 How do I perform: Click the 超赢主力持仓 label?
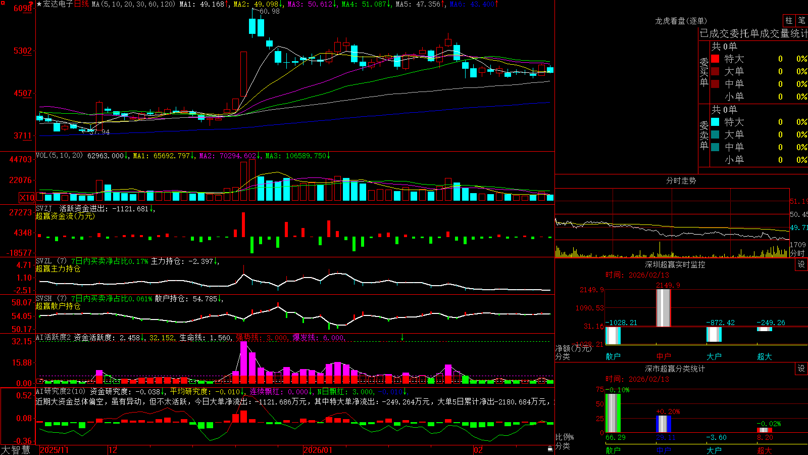(58, 268)
